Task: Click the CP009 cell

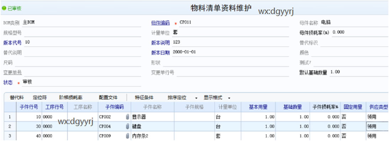Action: [114, 136]
